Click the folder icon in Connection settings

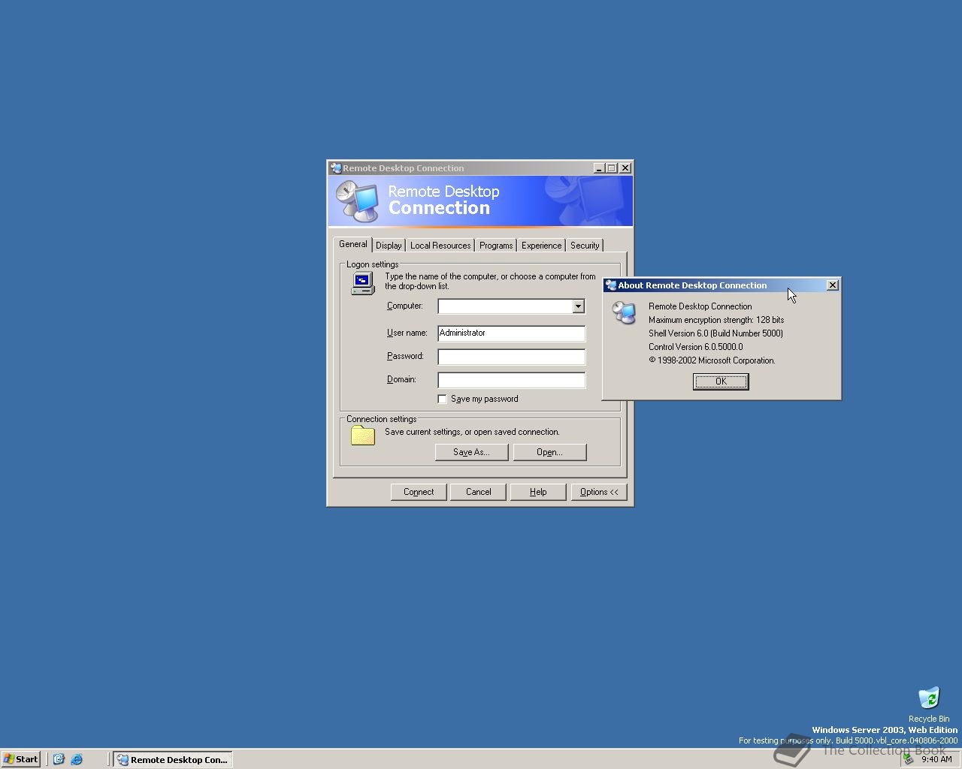pos(362,436)
